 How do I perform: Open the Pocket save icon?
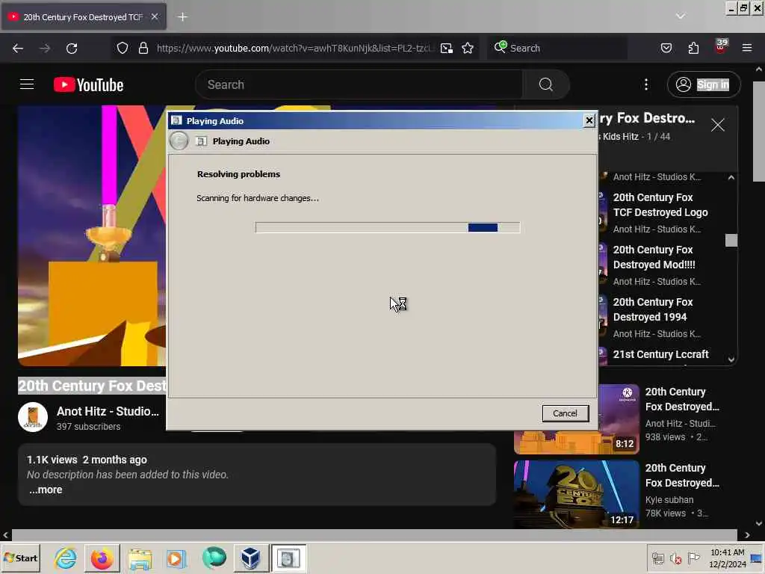tap(666, 49)
